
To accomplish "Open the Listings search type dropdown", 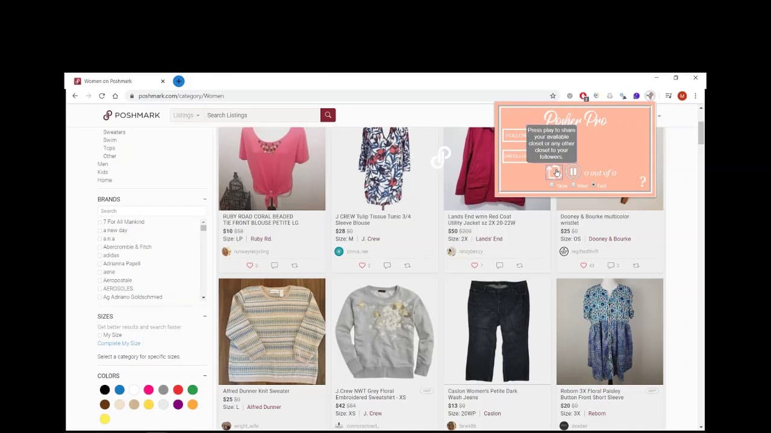I will click(186, 115).
